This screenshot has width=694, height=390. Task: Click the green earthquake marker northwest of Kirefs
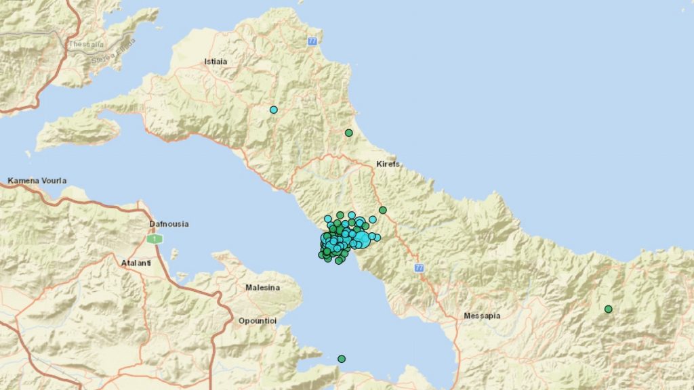pos(349,133)
